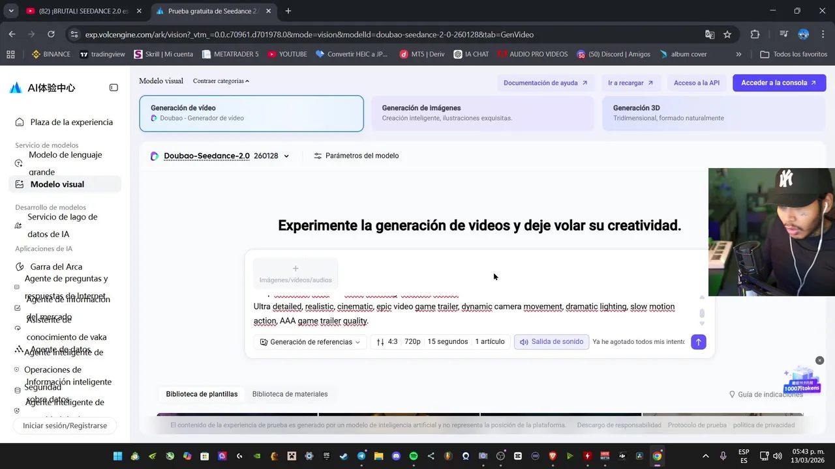Open Modelo de lenguaje grande item
835x469 pixels.
[x=65, y=163]
